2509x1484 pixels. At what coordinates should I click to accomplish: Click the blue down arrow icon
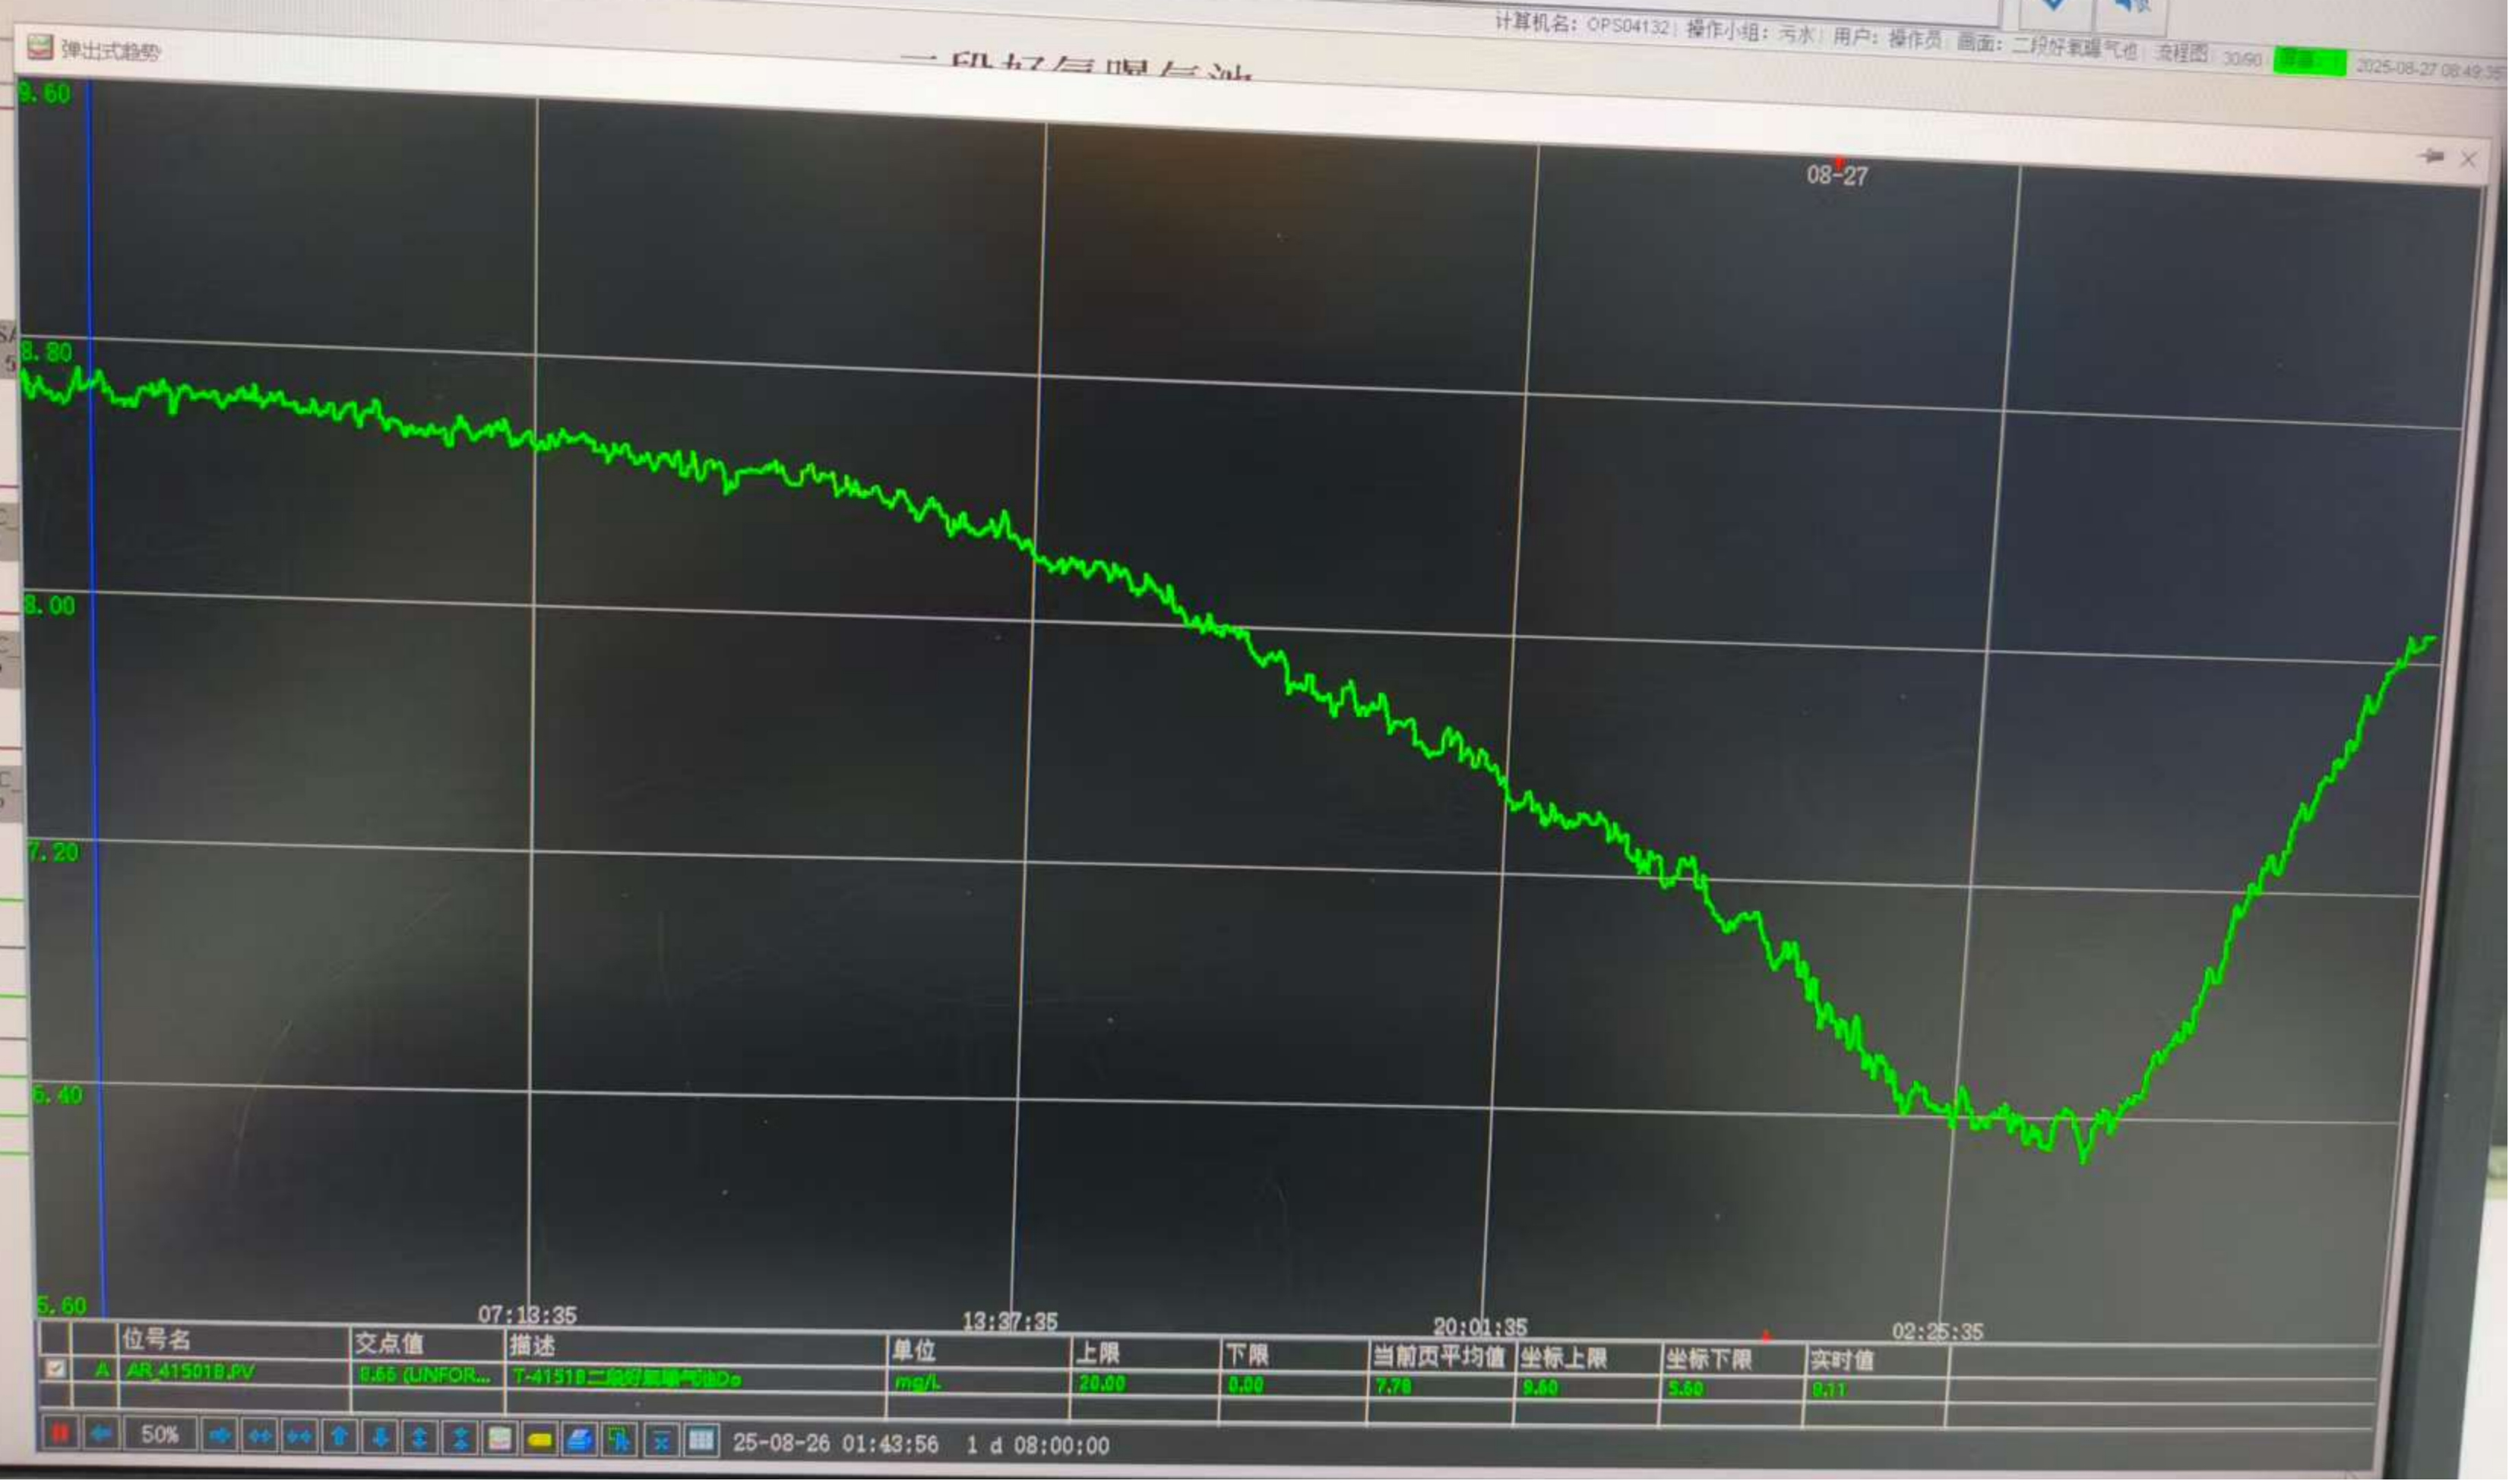point(380,1438)
